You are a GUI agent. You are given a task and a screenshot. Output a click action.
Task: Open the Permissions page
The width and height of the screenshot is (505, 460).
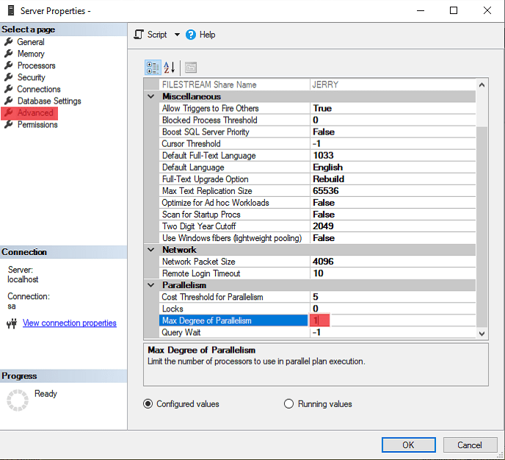[37, 124]
